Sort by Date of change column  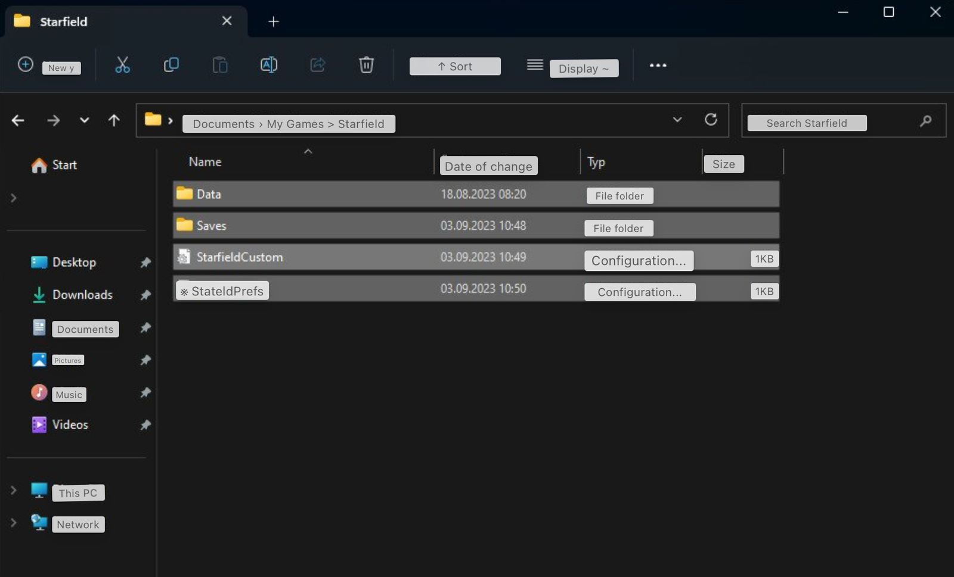tap(488, 166)
